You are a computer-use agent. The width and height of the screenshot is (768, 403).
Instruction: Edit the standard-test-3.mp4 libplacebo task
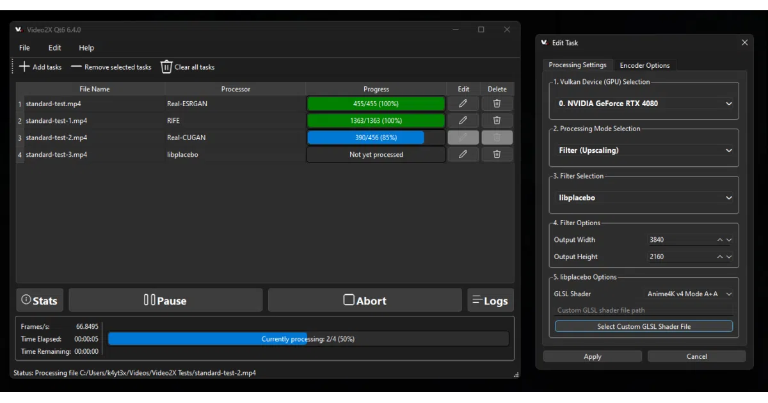[x=463, y=154]
